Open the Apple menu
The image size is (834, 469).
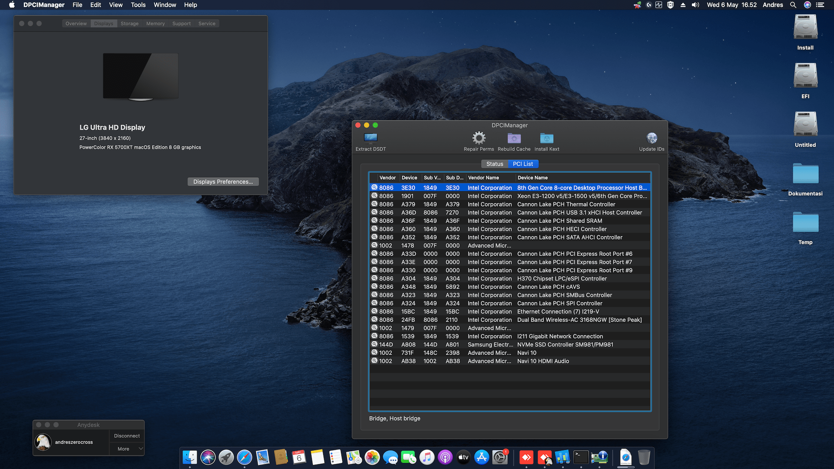click(12, 5)
